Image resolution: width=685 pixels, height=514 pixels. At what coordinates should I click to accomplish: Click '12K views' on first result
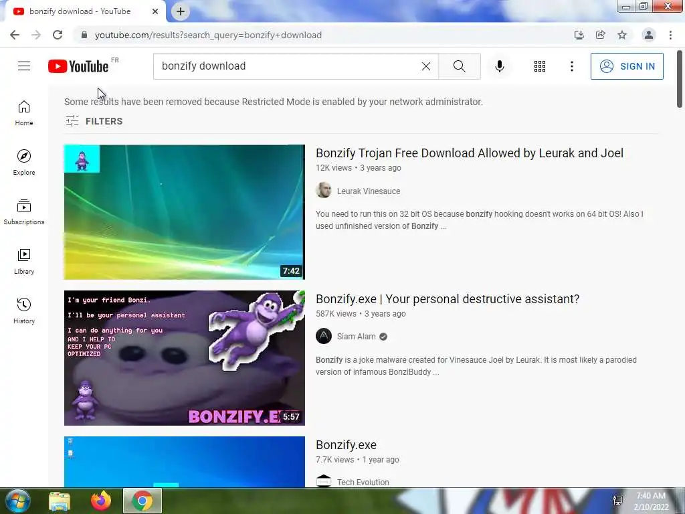(x=334, y=168)
